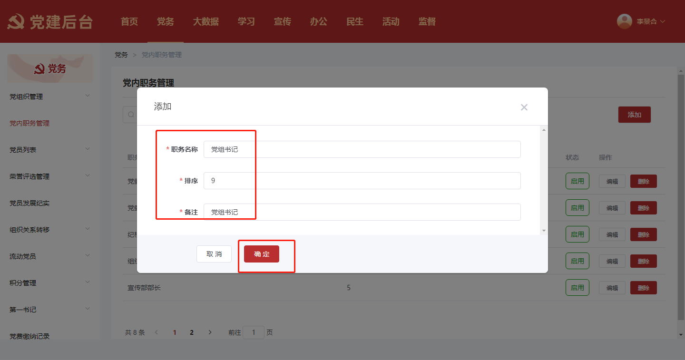Click the 排序 input field

pyautogui.click(x=362, y=181)
